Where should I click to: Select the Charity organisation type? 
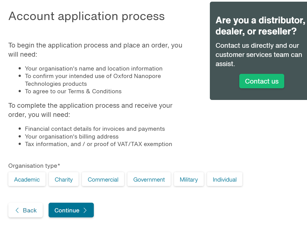pyautogui.click(x=64, y=179)
